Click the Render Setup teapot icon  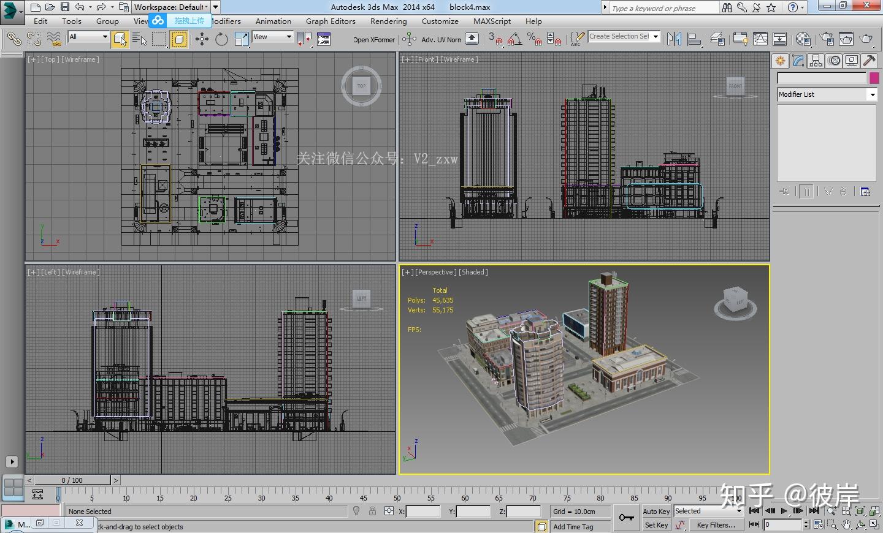(827, 39)
